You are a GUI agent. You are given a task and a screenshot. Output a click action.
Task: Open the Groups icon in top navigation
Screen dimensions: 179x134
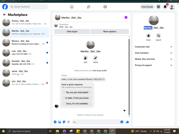pos(105,7)
